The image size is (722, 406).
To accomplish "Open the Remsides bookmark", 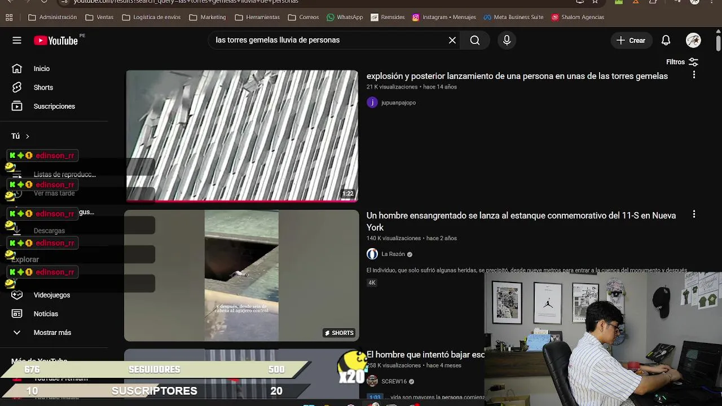I will coord(388,17).
